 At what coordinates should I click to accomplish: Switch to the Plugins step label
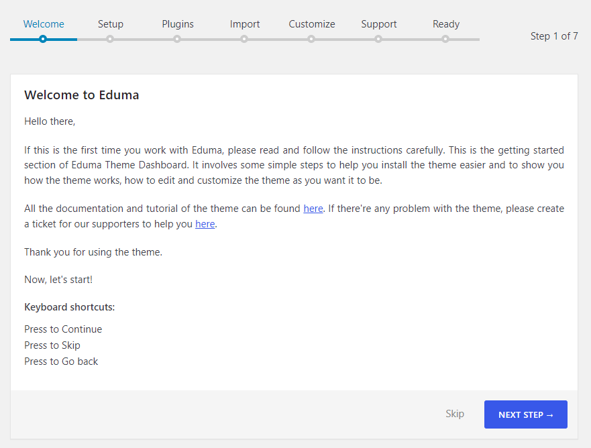[177, 24]
